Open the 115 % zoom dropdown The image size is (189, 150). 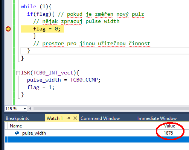coord(25,109)
